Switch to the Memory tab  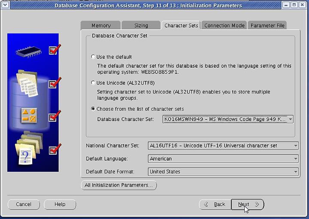(101, 25)
